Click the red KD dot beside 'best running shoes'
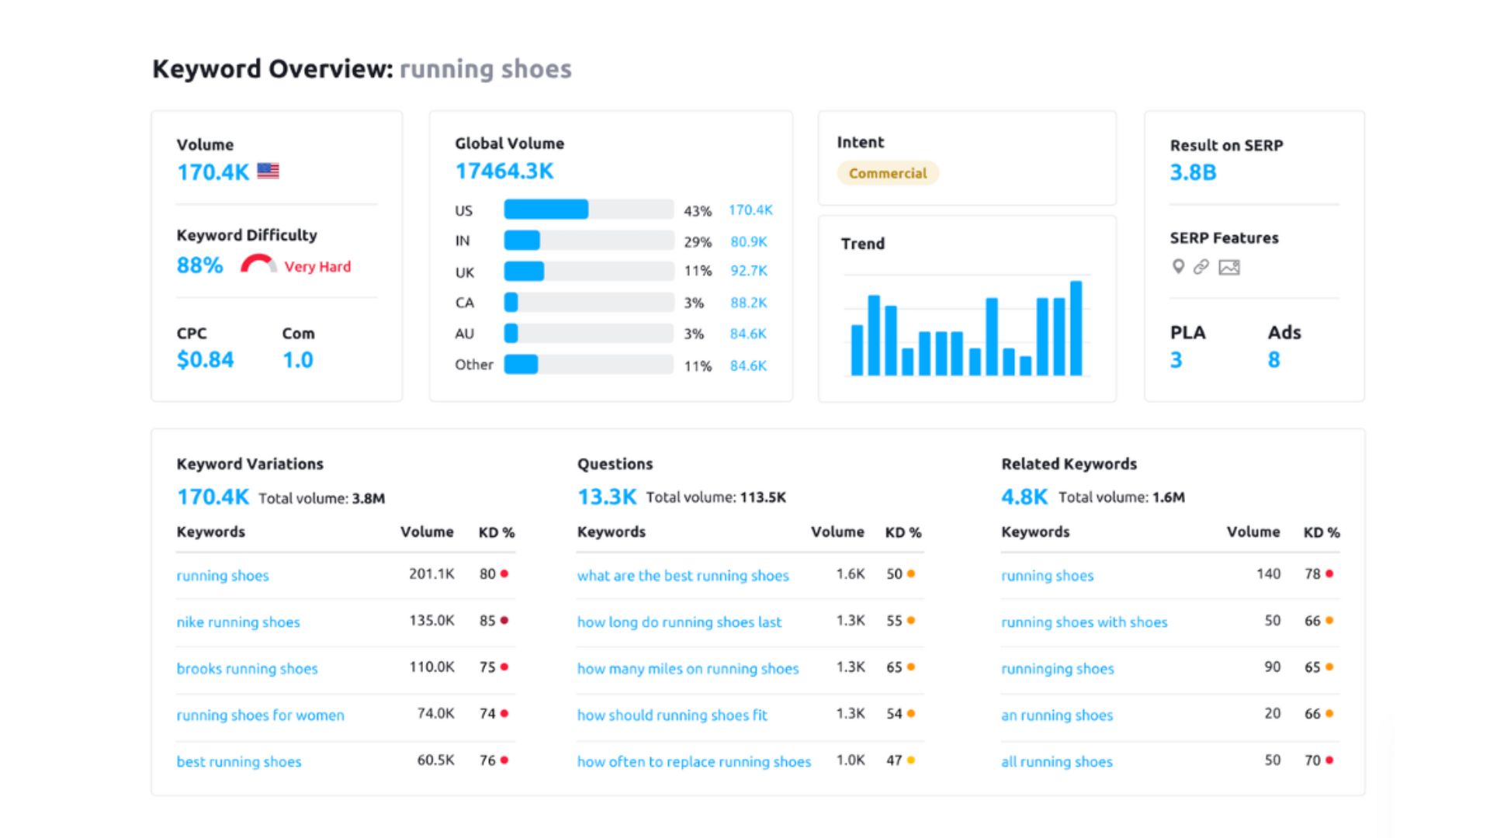Screen dimensions: 1490x838 click(505, 759)
